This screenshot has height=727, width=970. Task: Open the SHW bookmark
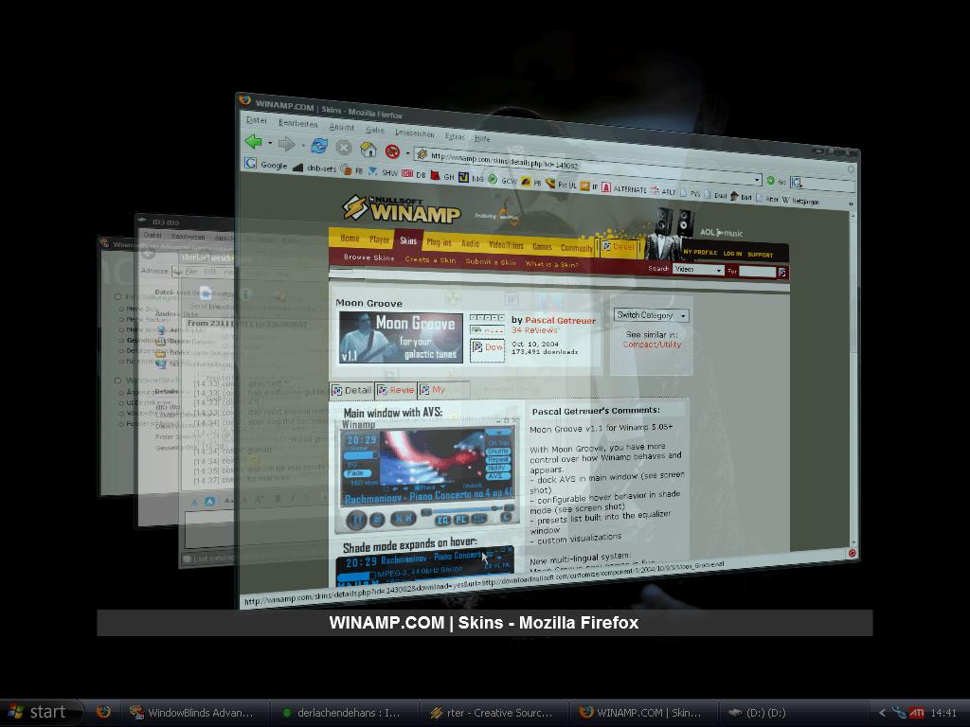[383, 172]
